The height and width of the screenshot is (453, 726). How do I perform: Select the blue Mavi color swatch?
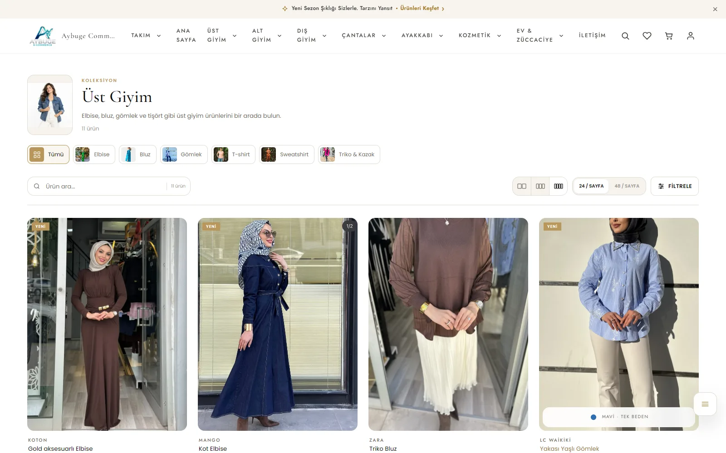(x=594, y=417)
